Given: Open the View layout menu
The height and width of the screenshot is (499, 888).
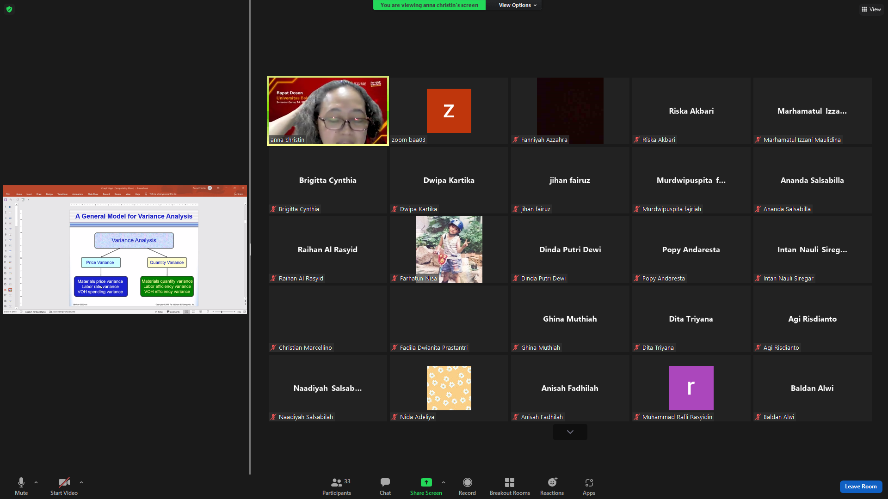Looking at the screenshot, I should coord(871,9).
